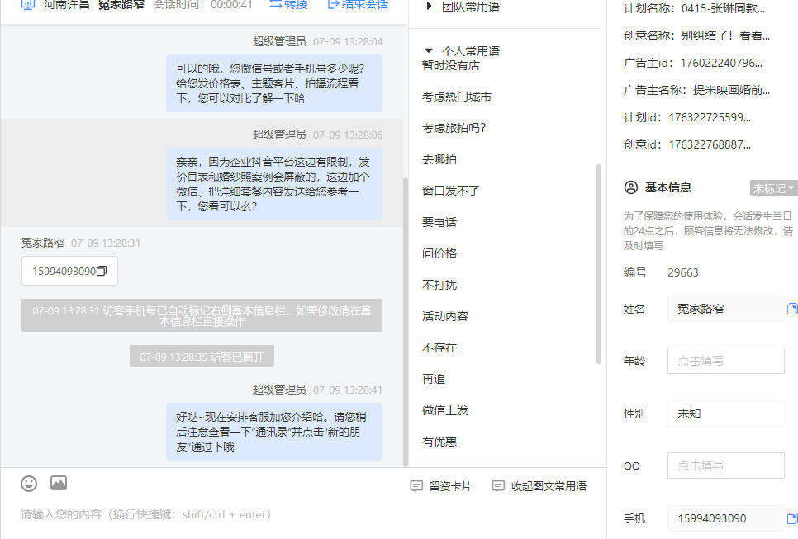Copy the 手机 field value
Image resolution: width=798 pixels, height=539 pixels.
point(792,518)
